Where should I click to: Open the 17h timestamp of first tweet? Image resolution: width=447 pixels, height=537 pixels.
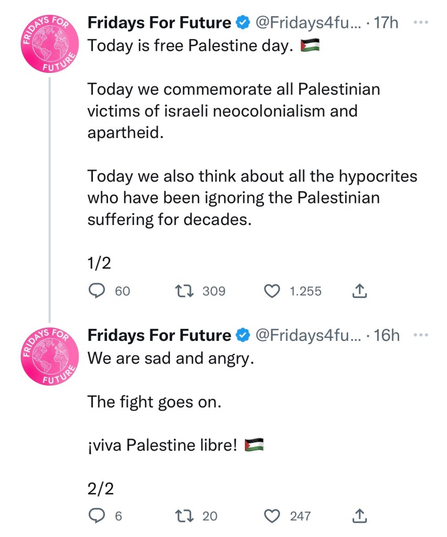coord(387,23)
